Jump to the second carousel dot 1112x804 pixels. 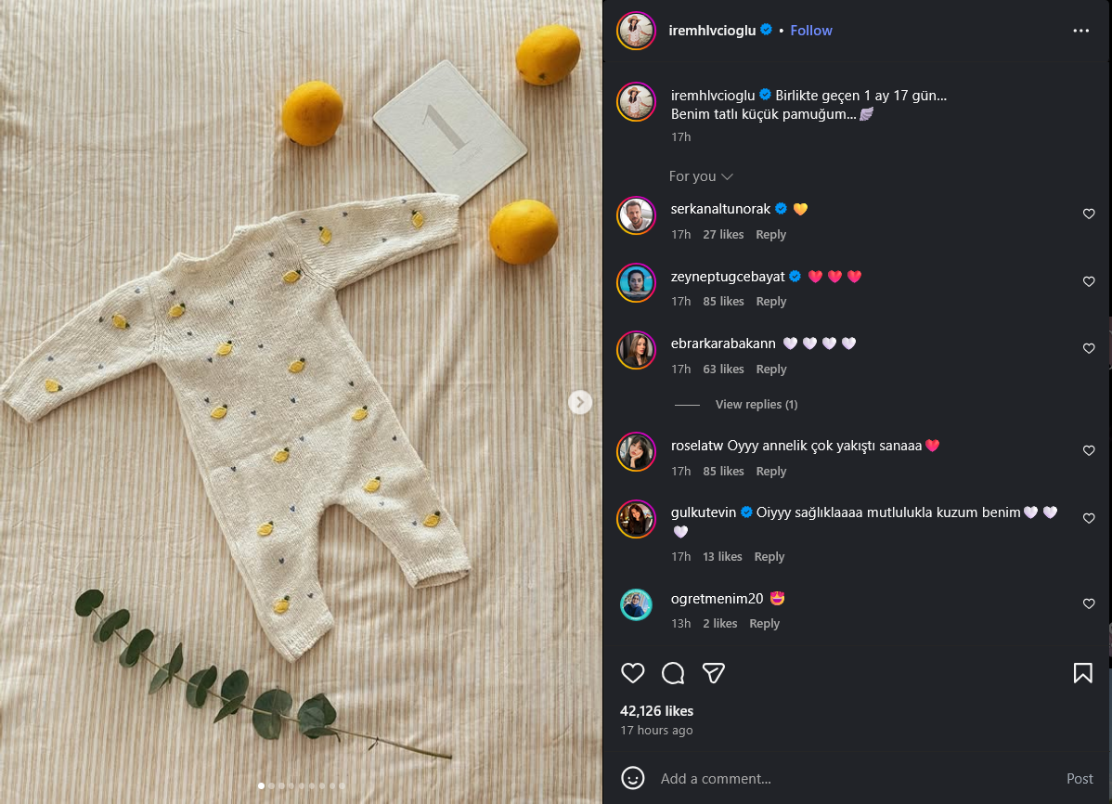point(271,786)
